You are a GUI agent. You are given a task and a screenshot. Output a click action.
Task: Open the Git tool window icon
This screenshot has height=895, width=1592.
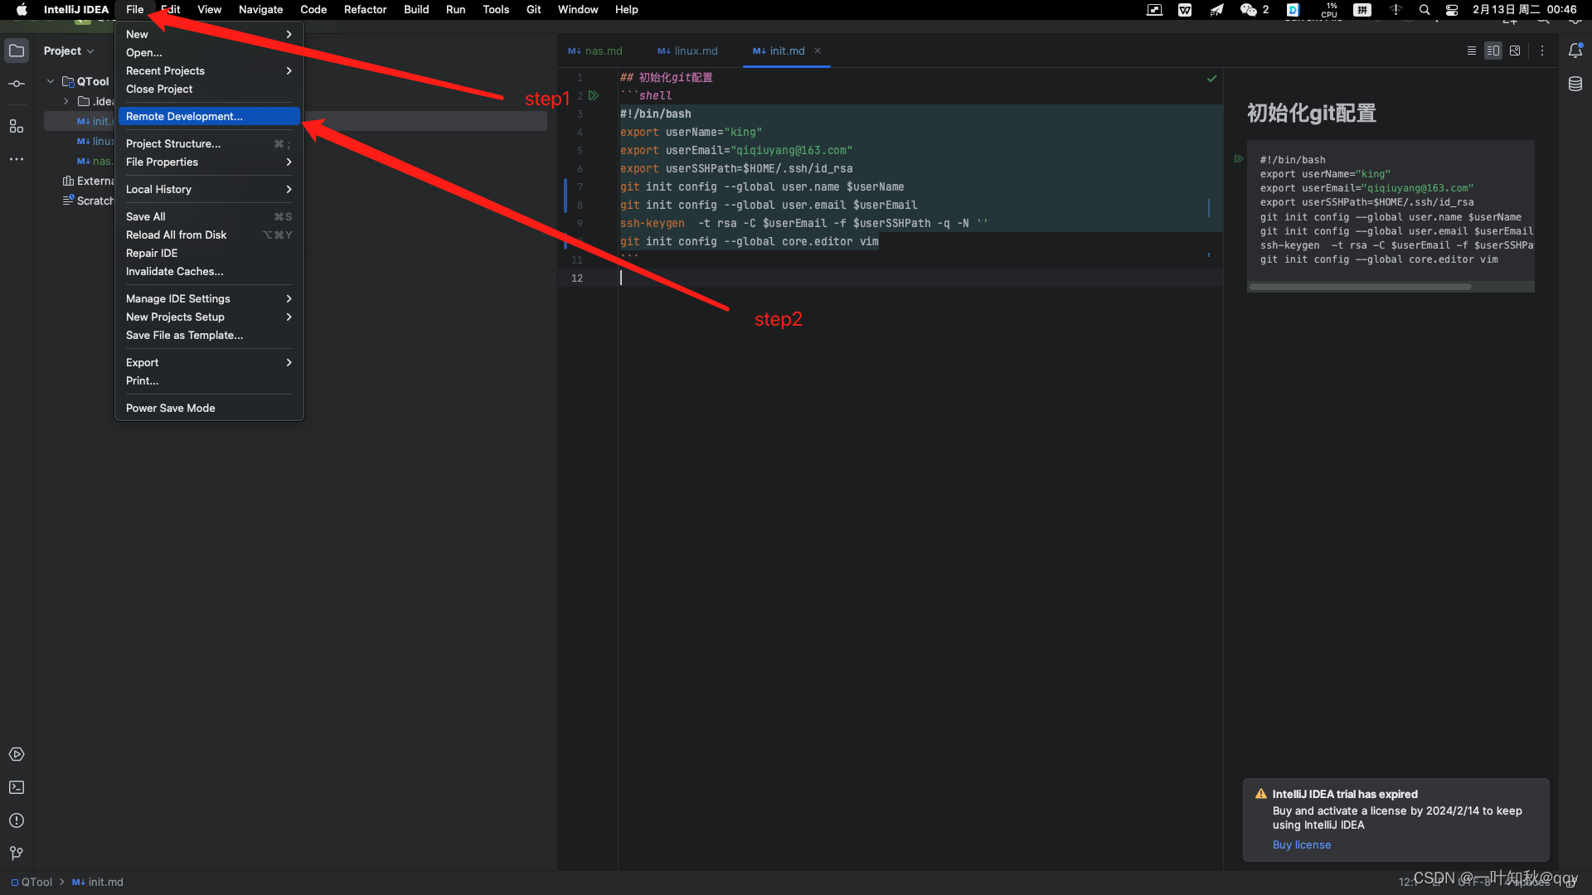point(17,853)
